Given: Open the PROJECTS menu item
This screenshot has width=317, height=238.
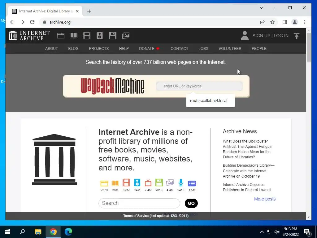Looking at the screenshot, I should click(99, 49).
